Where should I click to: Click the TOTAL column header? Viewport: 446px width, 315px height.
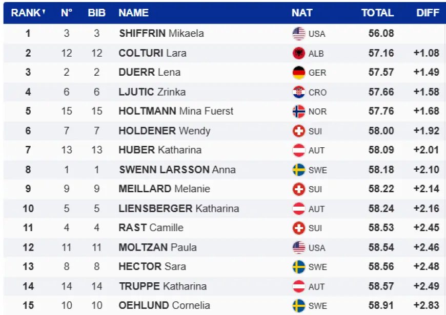377,13
